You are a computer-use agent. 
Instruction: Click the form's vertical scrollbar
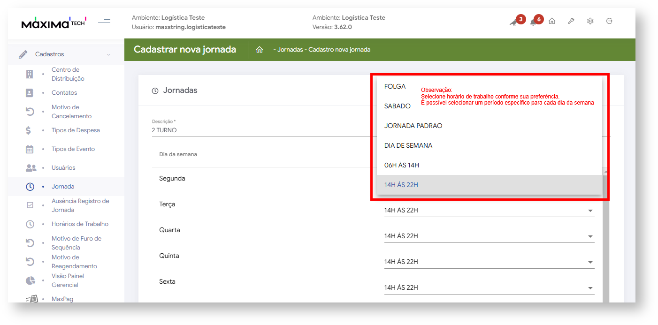[605, 234]
